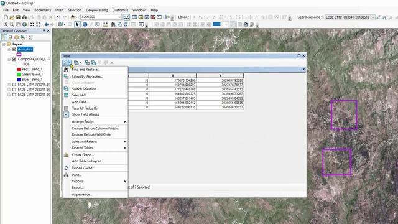Viewport: 398px width, 224px height.
Task: Uncheck the Composite_LC08 layer checkbox
Action: (x=14, y=59)
